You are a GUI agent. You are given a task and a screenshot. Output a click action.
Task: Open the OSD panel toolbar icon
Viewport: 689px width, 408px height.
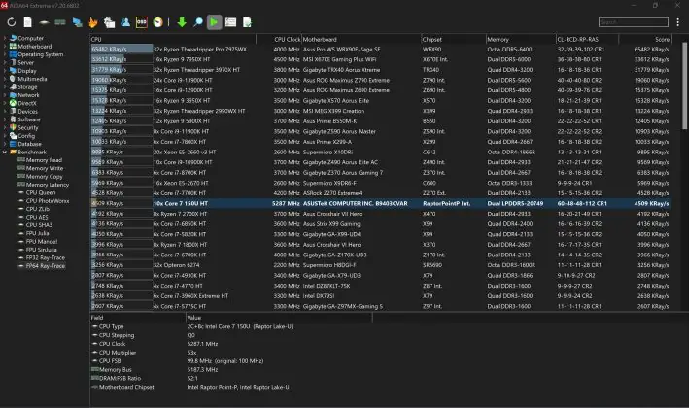(142, 22)
